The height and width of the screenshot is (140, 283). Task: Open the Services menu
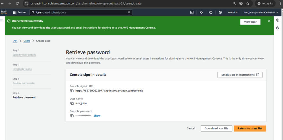[20, 12]
